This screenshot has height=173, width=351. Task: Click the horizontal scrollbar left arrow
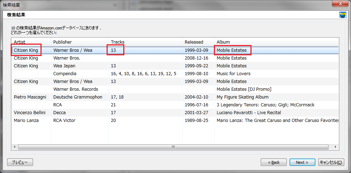[15, 147]
